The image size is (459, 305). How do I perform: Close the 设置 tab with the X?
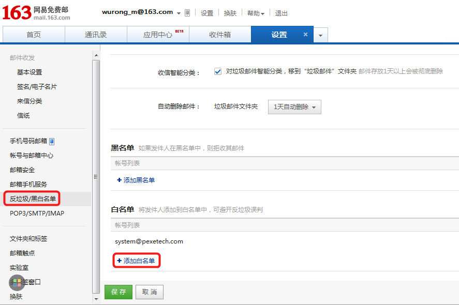pos(305,35)
